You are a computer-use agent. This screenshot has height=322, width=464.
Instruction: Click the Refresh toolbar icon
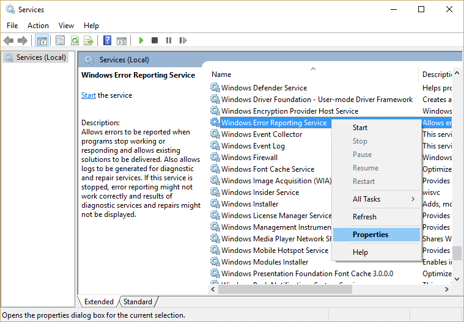pos(75,40)
